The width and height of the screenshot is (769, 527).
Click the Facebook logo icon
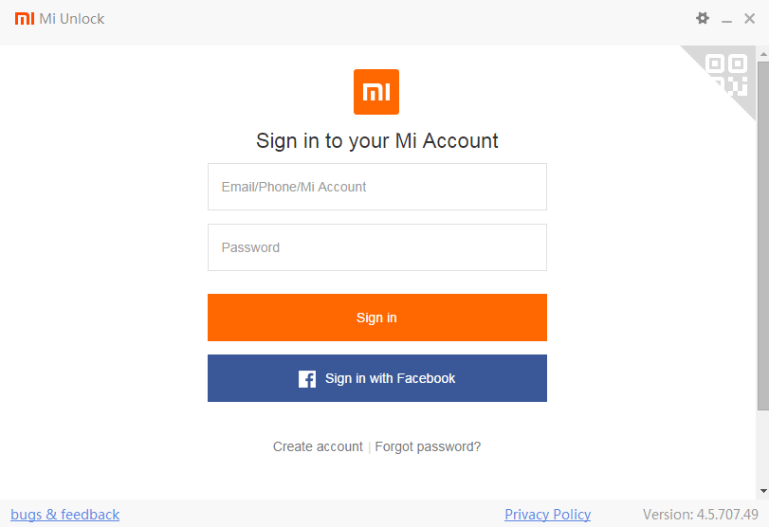(x=307, y=379)
